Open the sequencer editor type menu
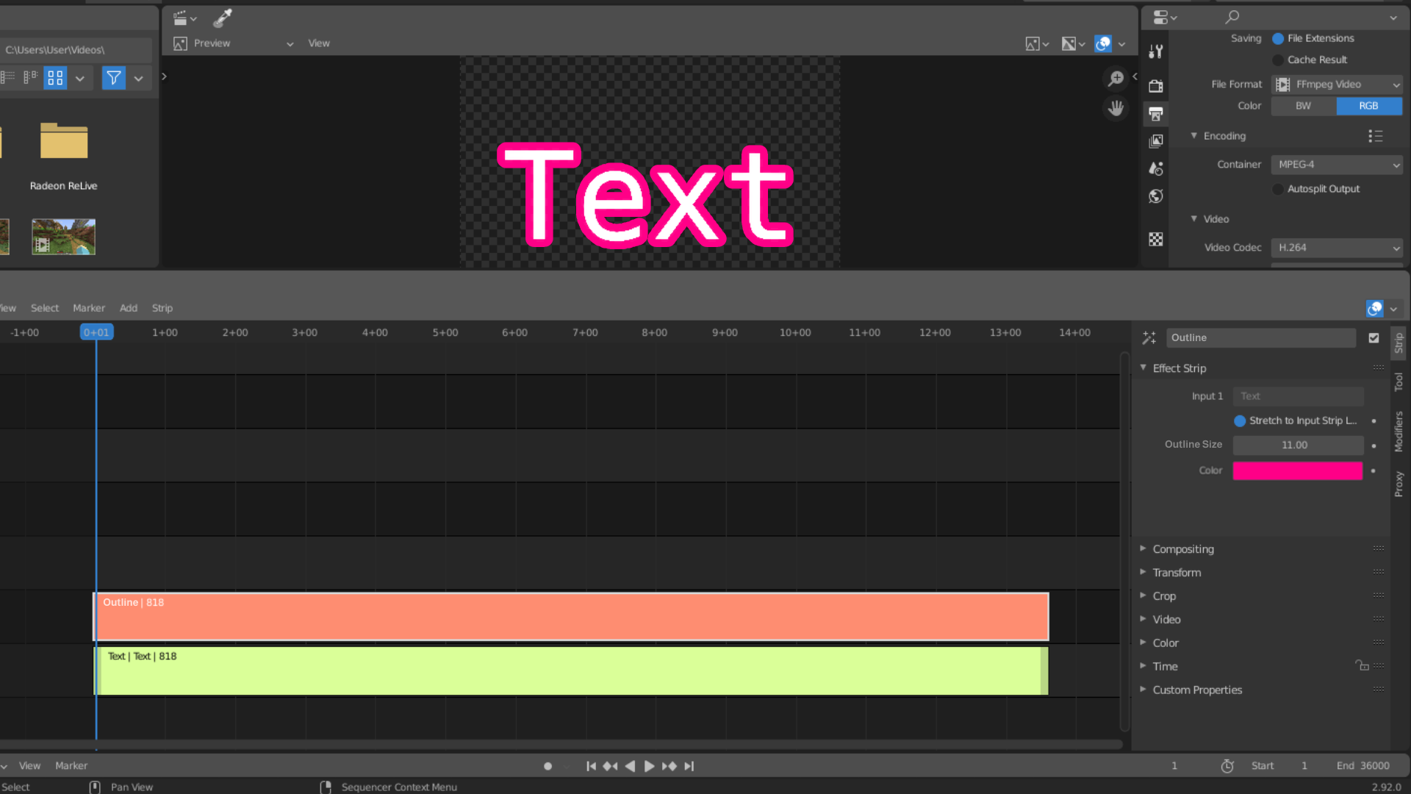 pyautogui.click(x=184, y=18)
